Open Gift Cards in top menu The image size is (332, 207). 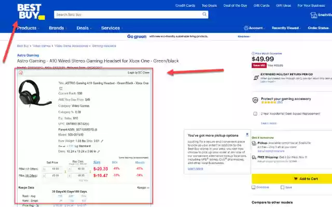click(261, 6)
